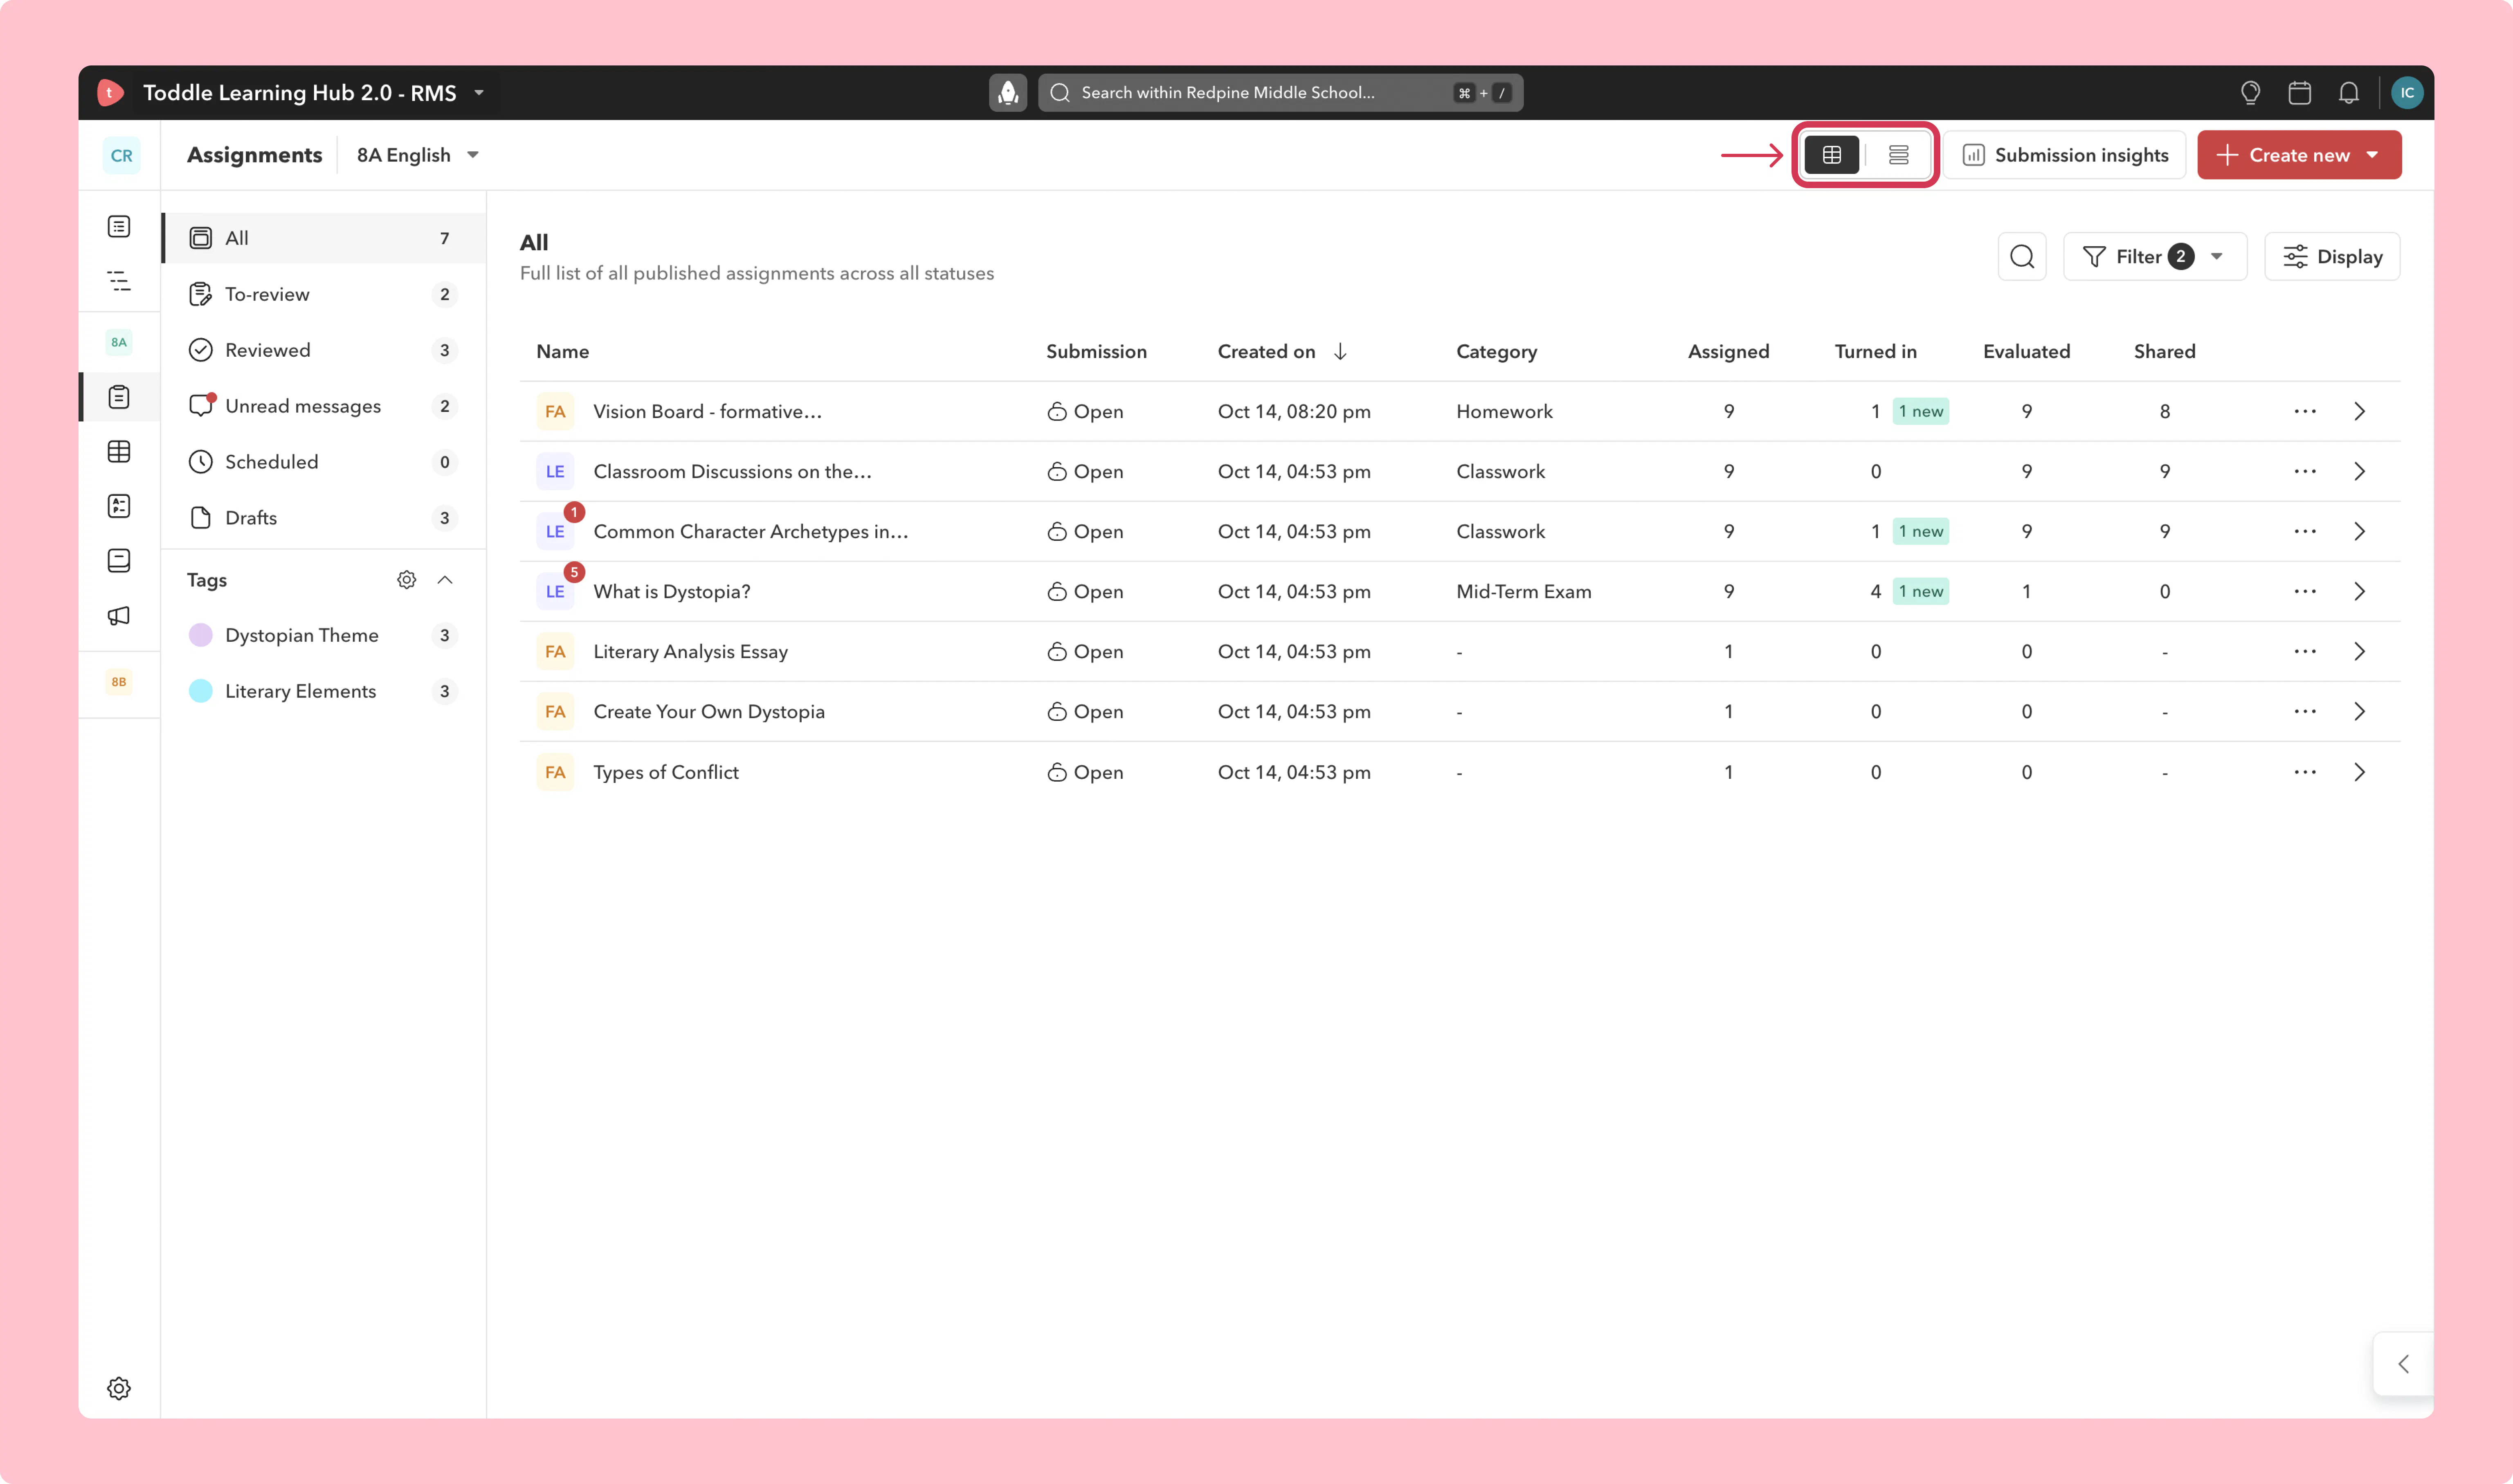
Task: Select the 8B class badge
Action: pyautogui.click(x=119, y=682)
